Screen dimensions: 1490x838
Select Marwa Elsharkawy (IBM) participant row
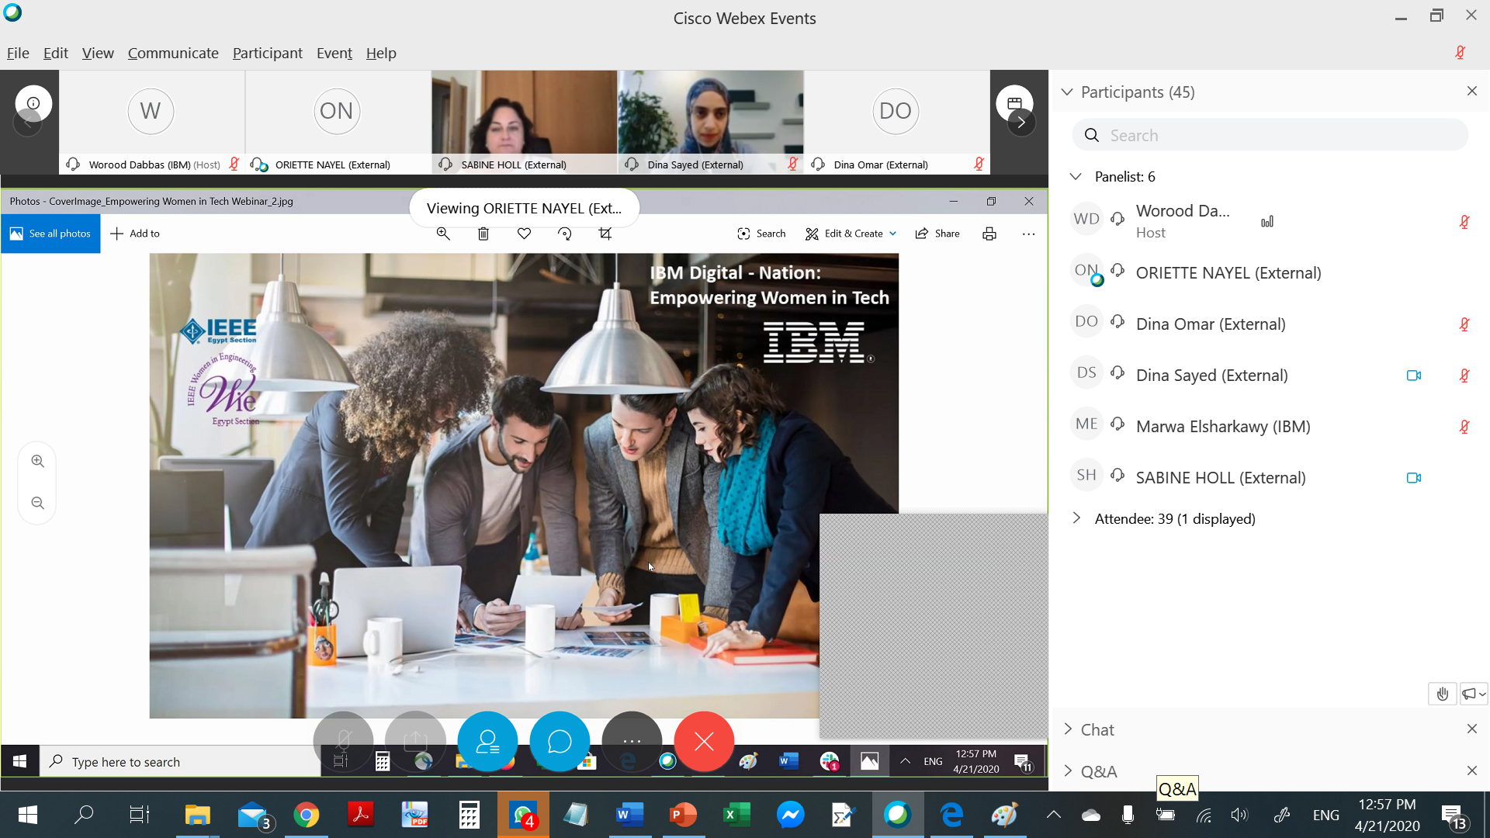click(1270, 427)
